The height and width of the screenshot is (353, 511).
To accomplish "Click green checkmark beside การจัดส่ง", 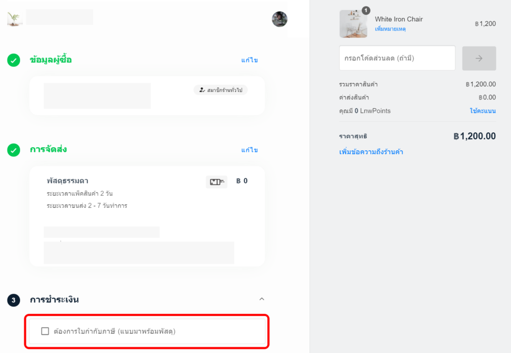I will click(x=13, y=150).
